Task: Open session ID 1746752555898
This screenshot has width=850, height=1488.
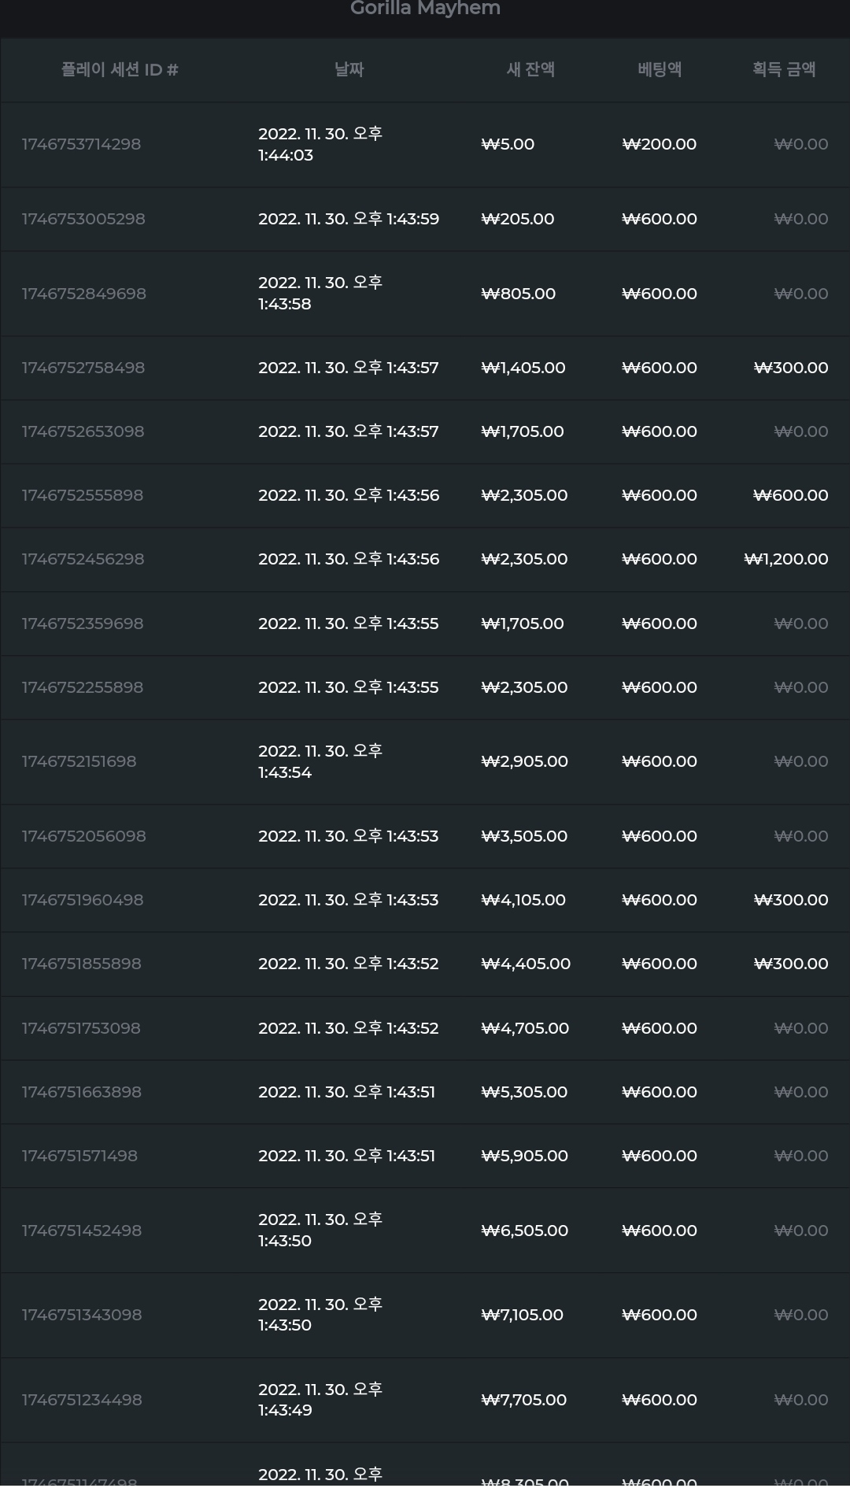Action: 83,495
